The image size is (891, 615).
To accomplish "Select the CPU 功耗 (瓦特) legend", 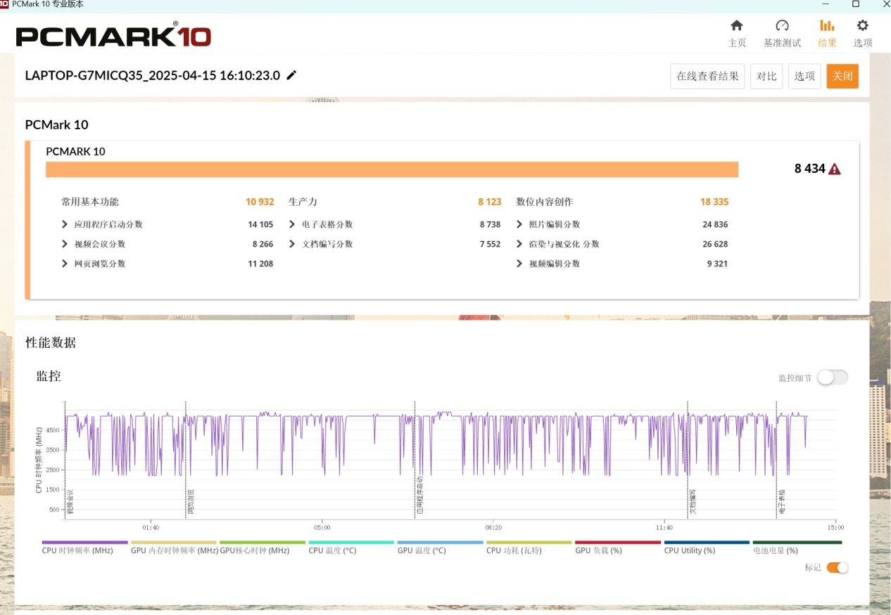I will [529, 547].
